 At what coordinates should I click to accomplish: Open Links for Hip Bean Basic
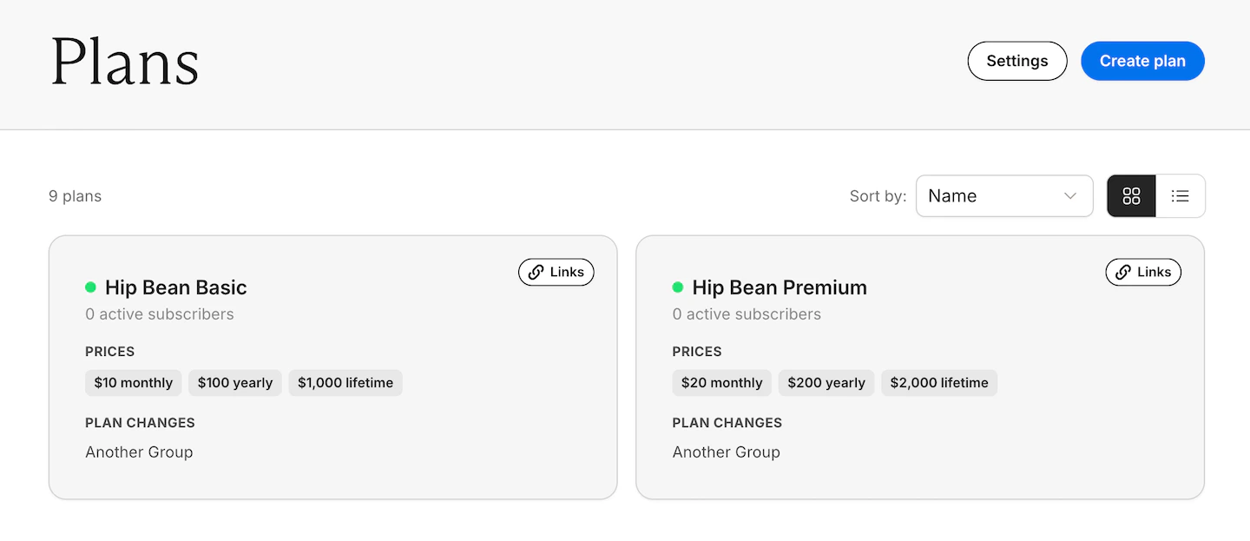tap(556, 272)
